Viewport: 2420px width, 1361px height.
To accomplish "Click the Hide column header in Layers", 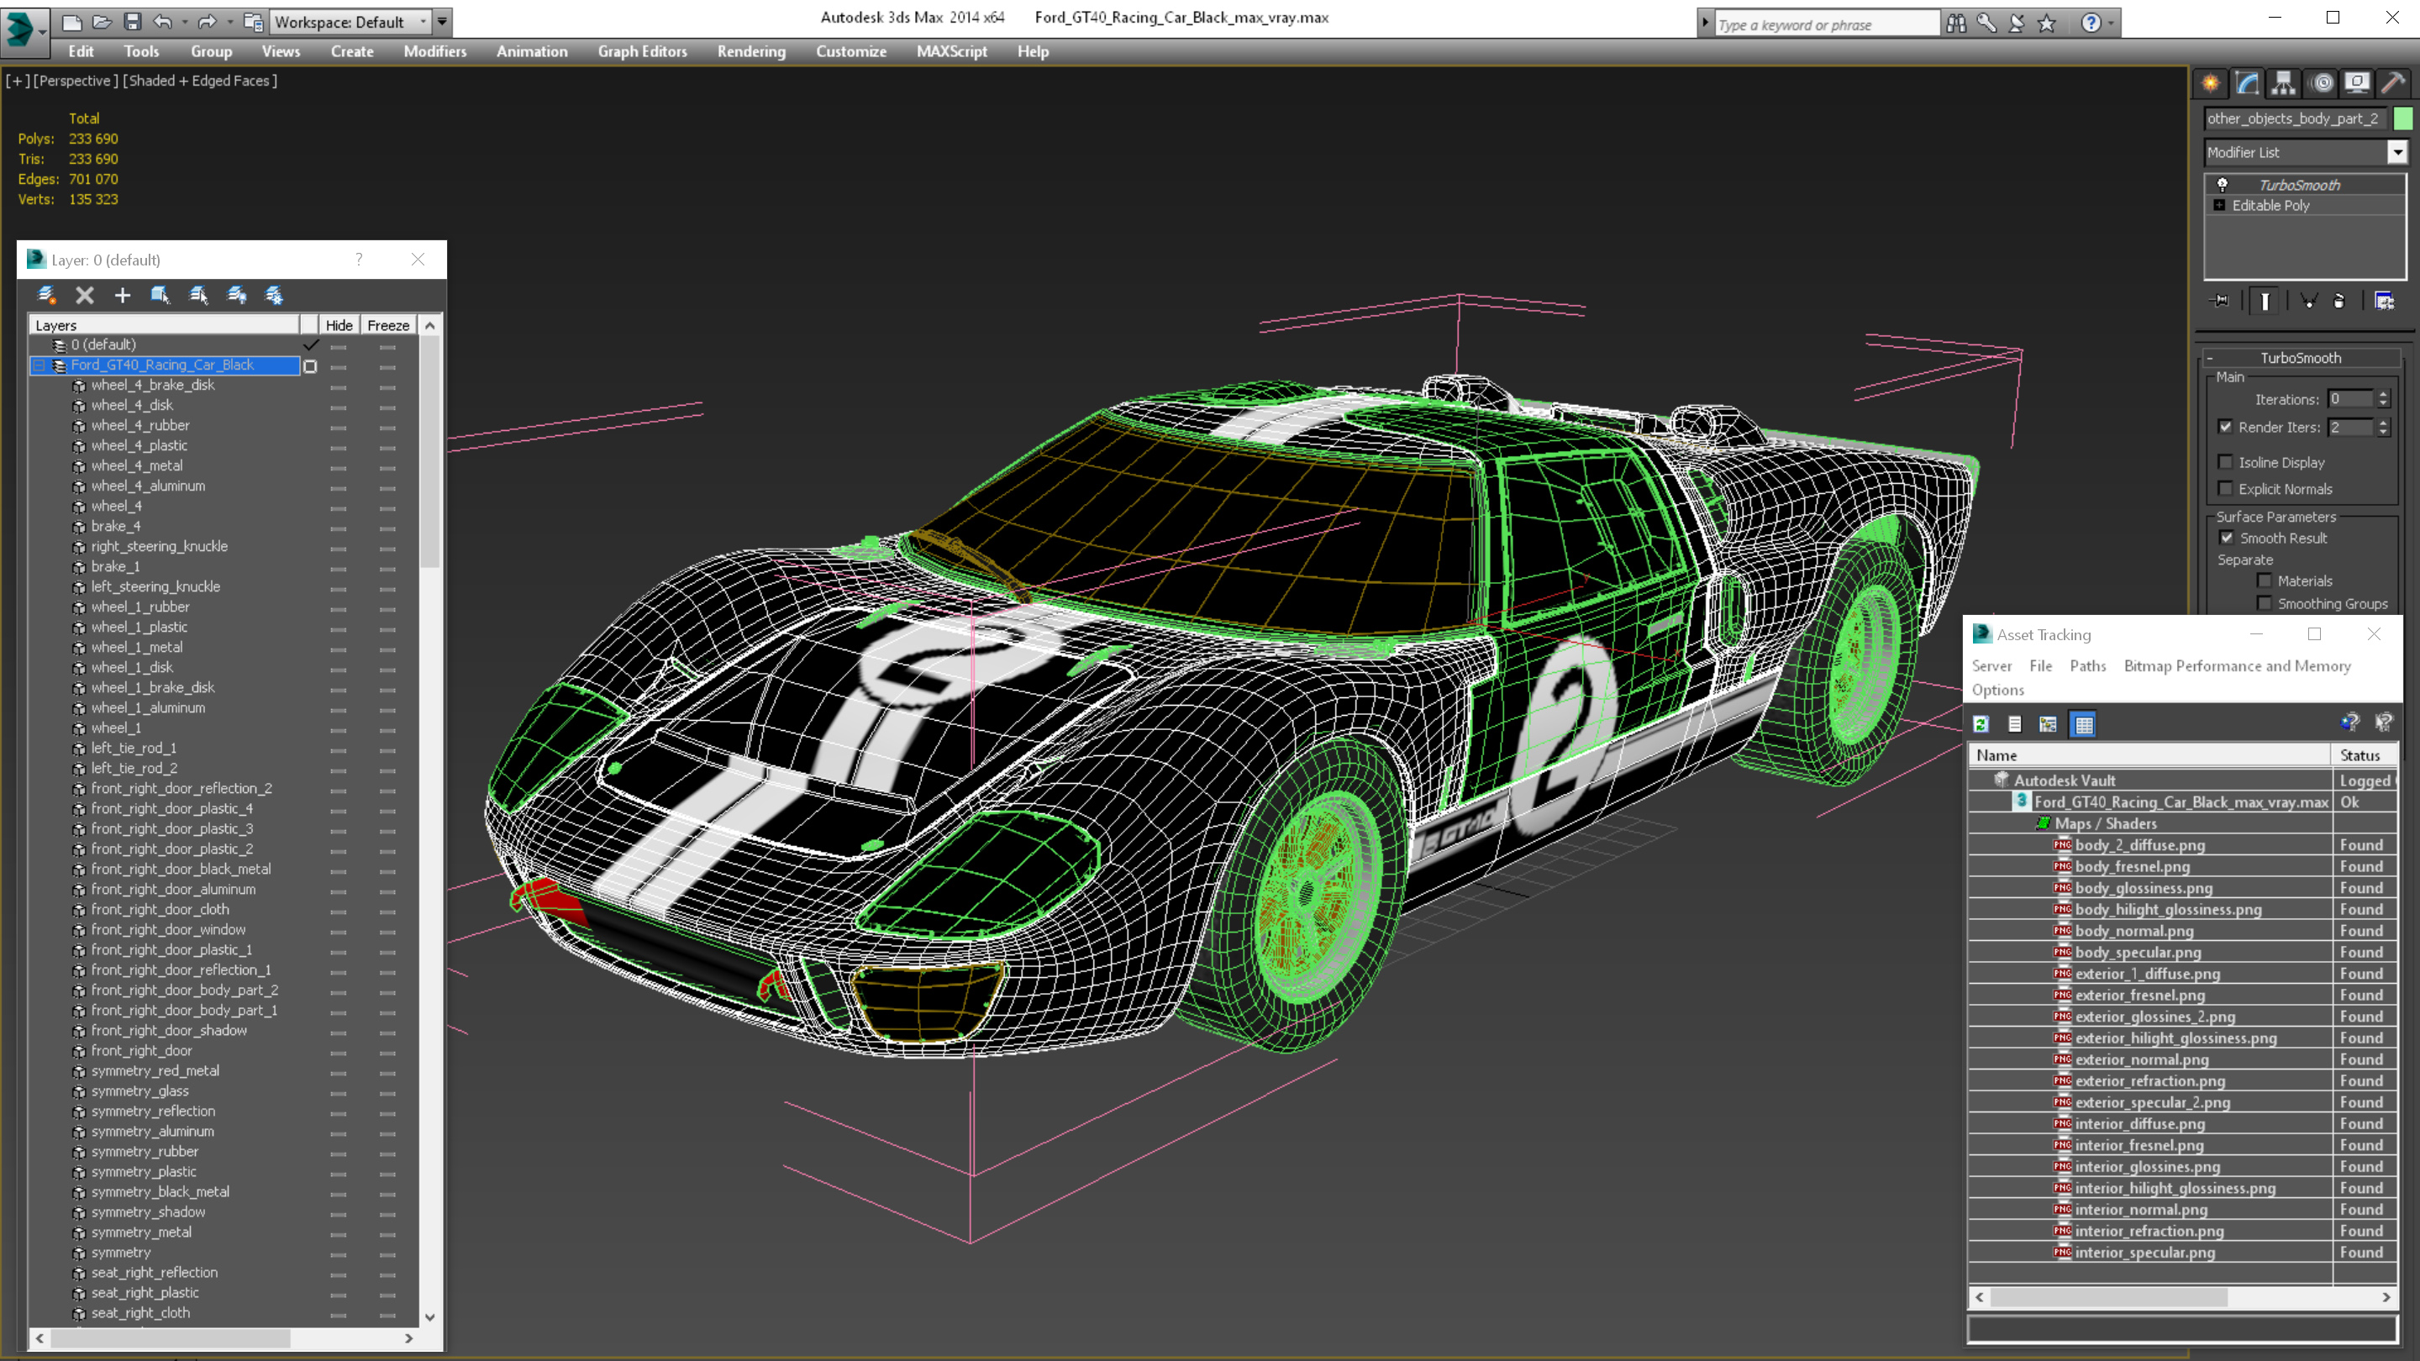I will point(339,325).
